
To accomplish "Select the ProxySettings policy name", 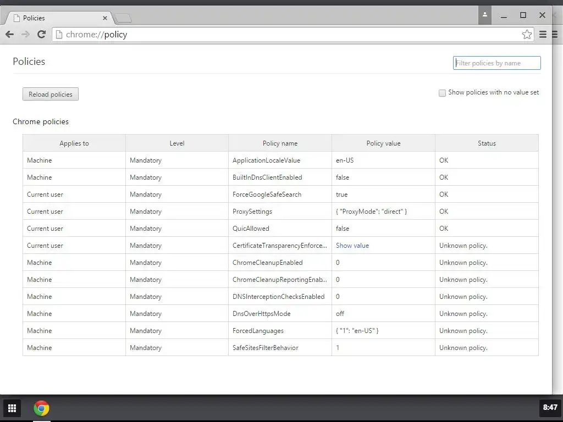I will [x=252, y=212].
